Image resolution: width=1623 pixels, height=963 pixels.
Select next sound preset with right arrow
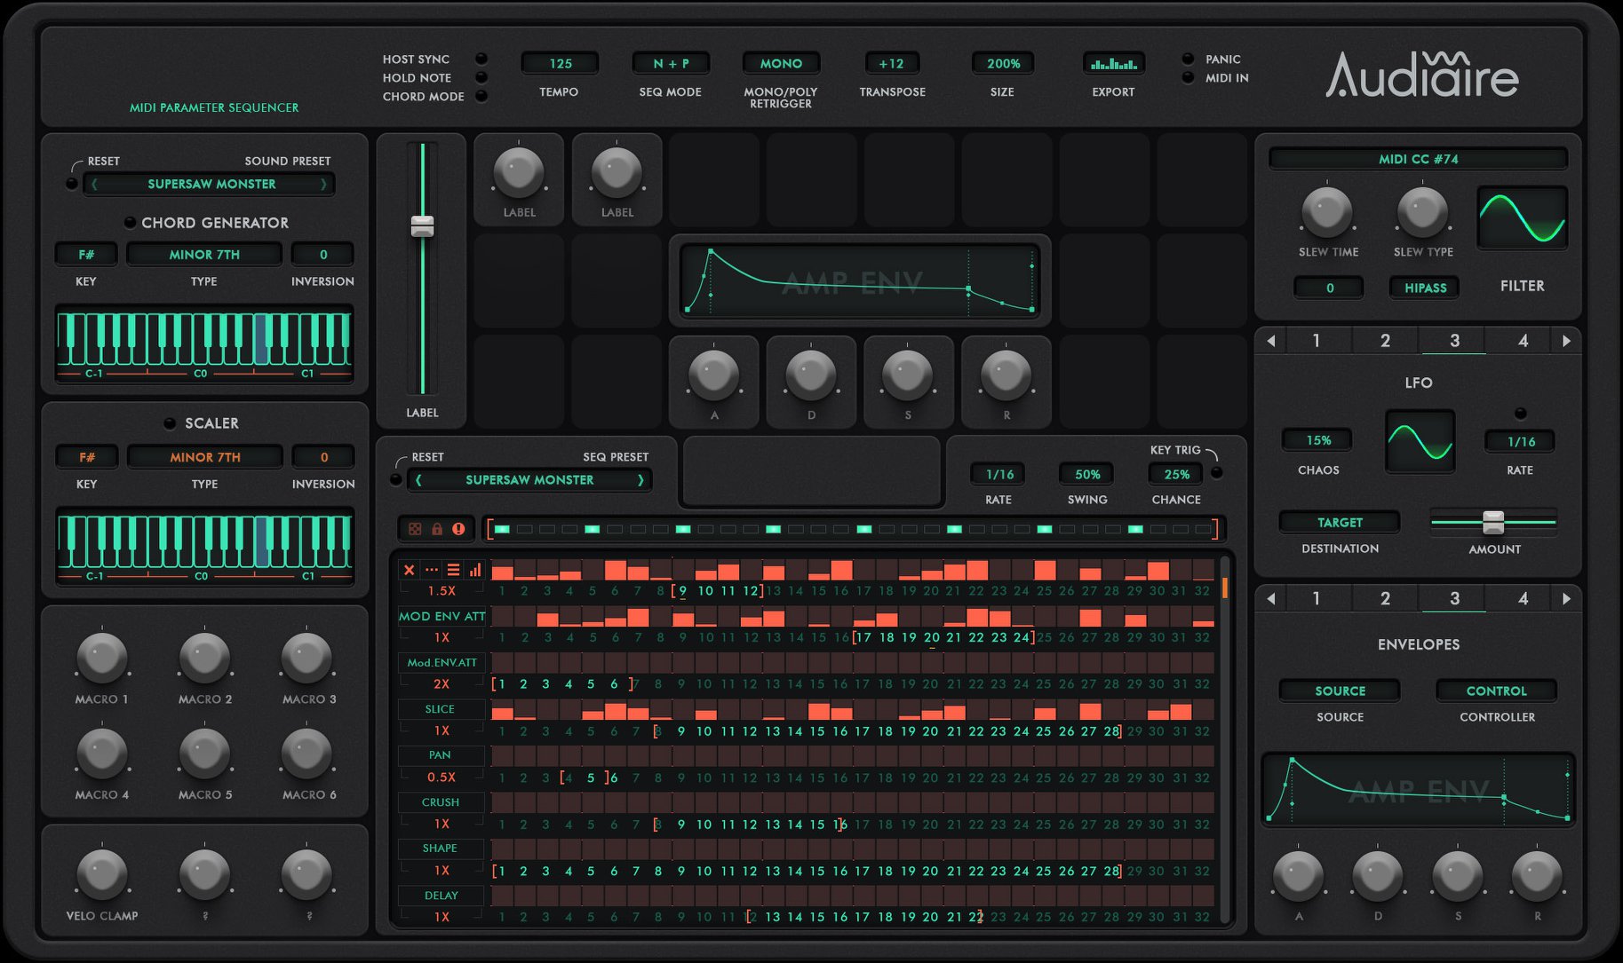click(x=323, y=184)
